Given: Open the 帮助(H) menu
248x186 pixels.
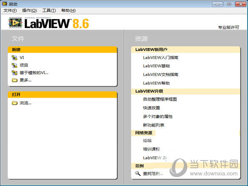Looking at the screenshot, I should (x=68, y=11).
